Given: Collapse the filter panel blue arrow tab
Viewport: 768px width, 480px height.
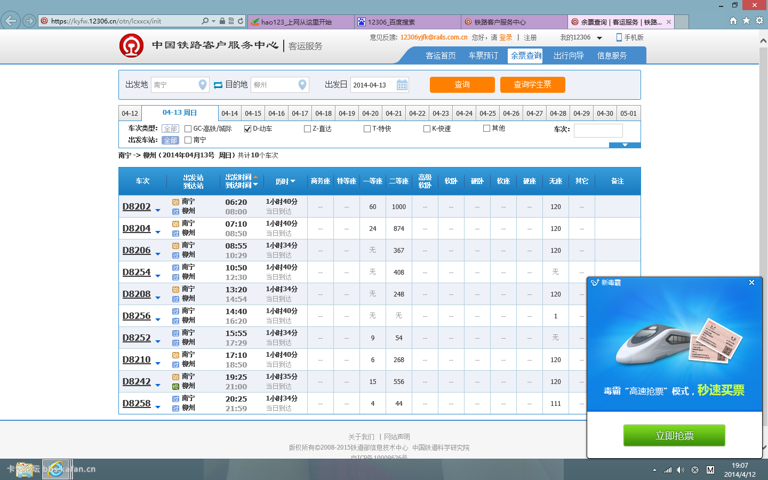Looking at the screenshot, I should [x=625, y=145].
